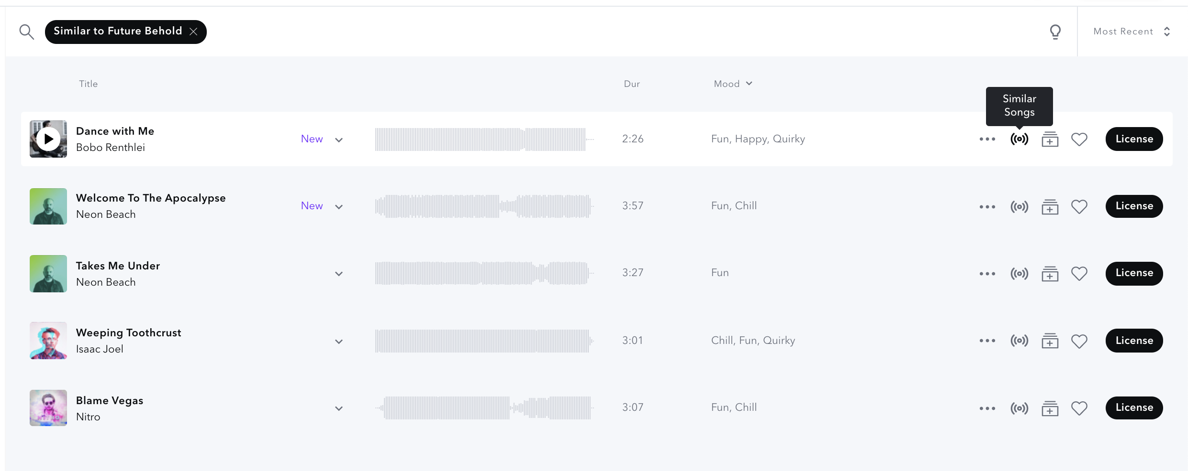Expand details for Weeping Toothcrust
This screenshot has height=471, width=1188.
tap(339, 342)
